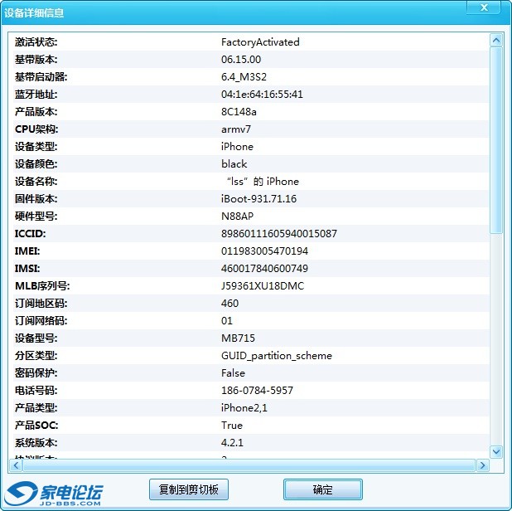Select ICCID 89860111605940015087

coord(279,234)
